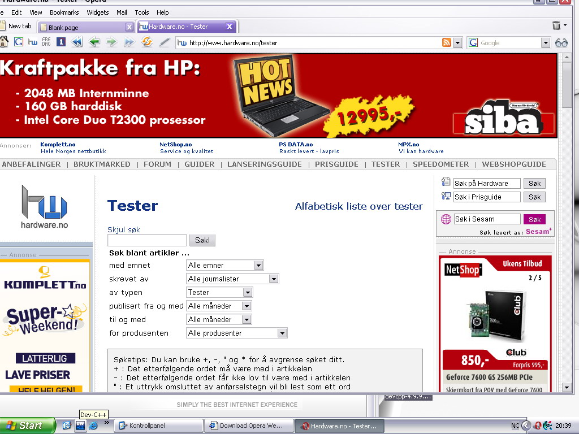The height and width of the screenshot is (434, 579).
Task: Open the hardware.no bookmark icon in toolbar
Action: [x=32, y=42]
